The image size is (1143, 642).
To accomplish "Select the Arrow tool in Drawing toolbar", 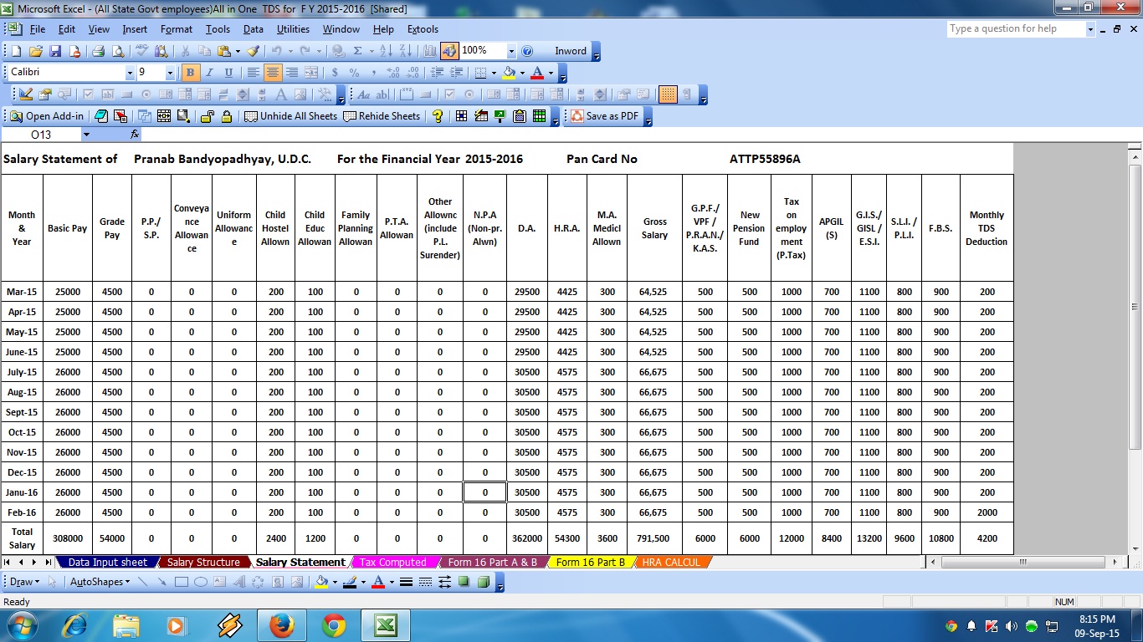I will click(x=161, y=582).
